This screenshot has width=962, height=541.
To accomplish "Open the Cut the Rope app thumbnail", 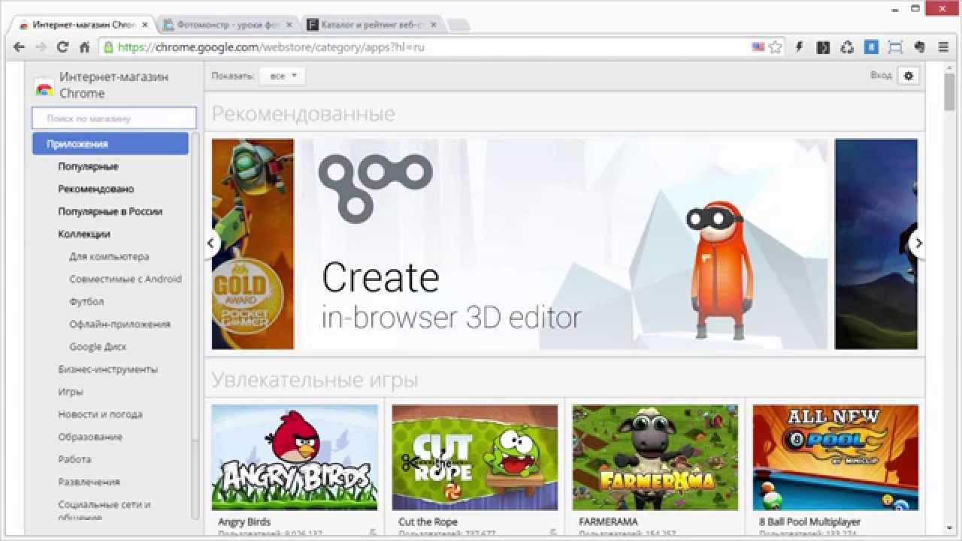I will tap(475, 458).
